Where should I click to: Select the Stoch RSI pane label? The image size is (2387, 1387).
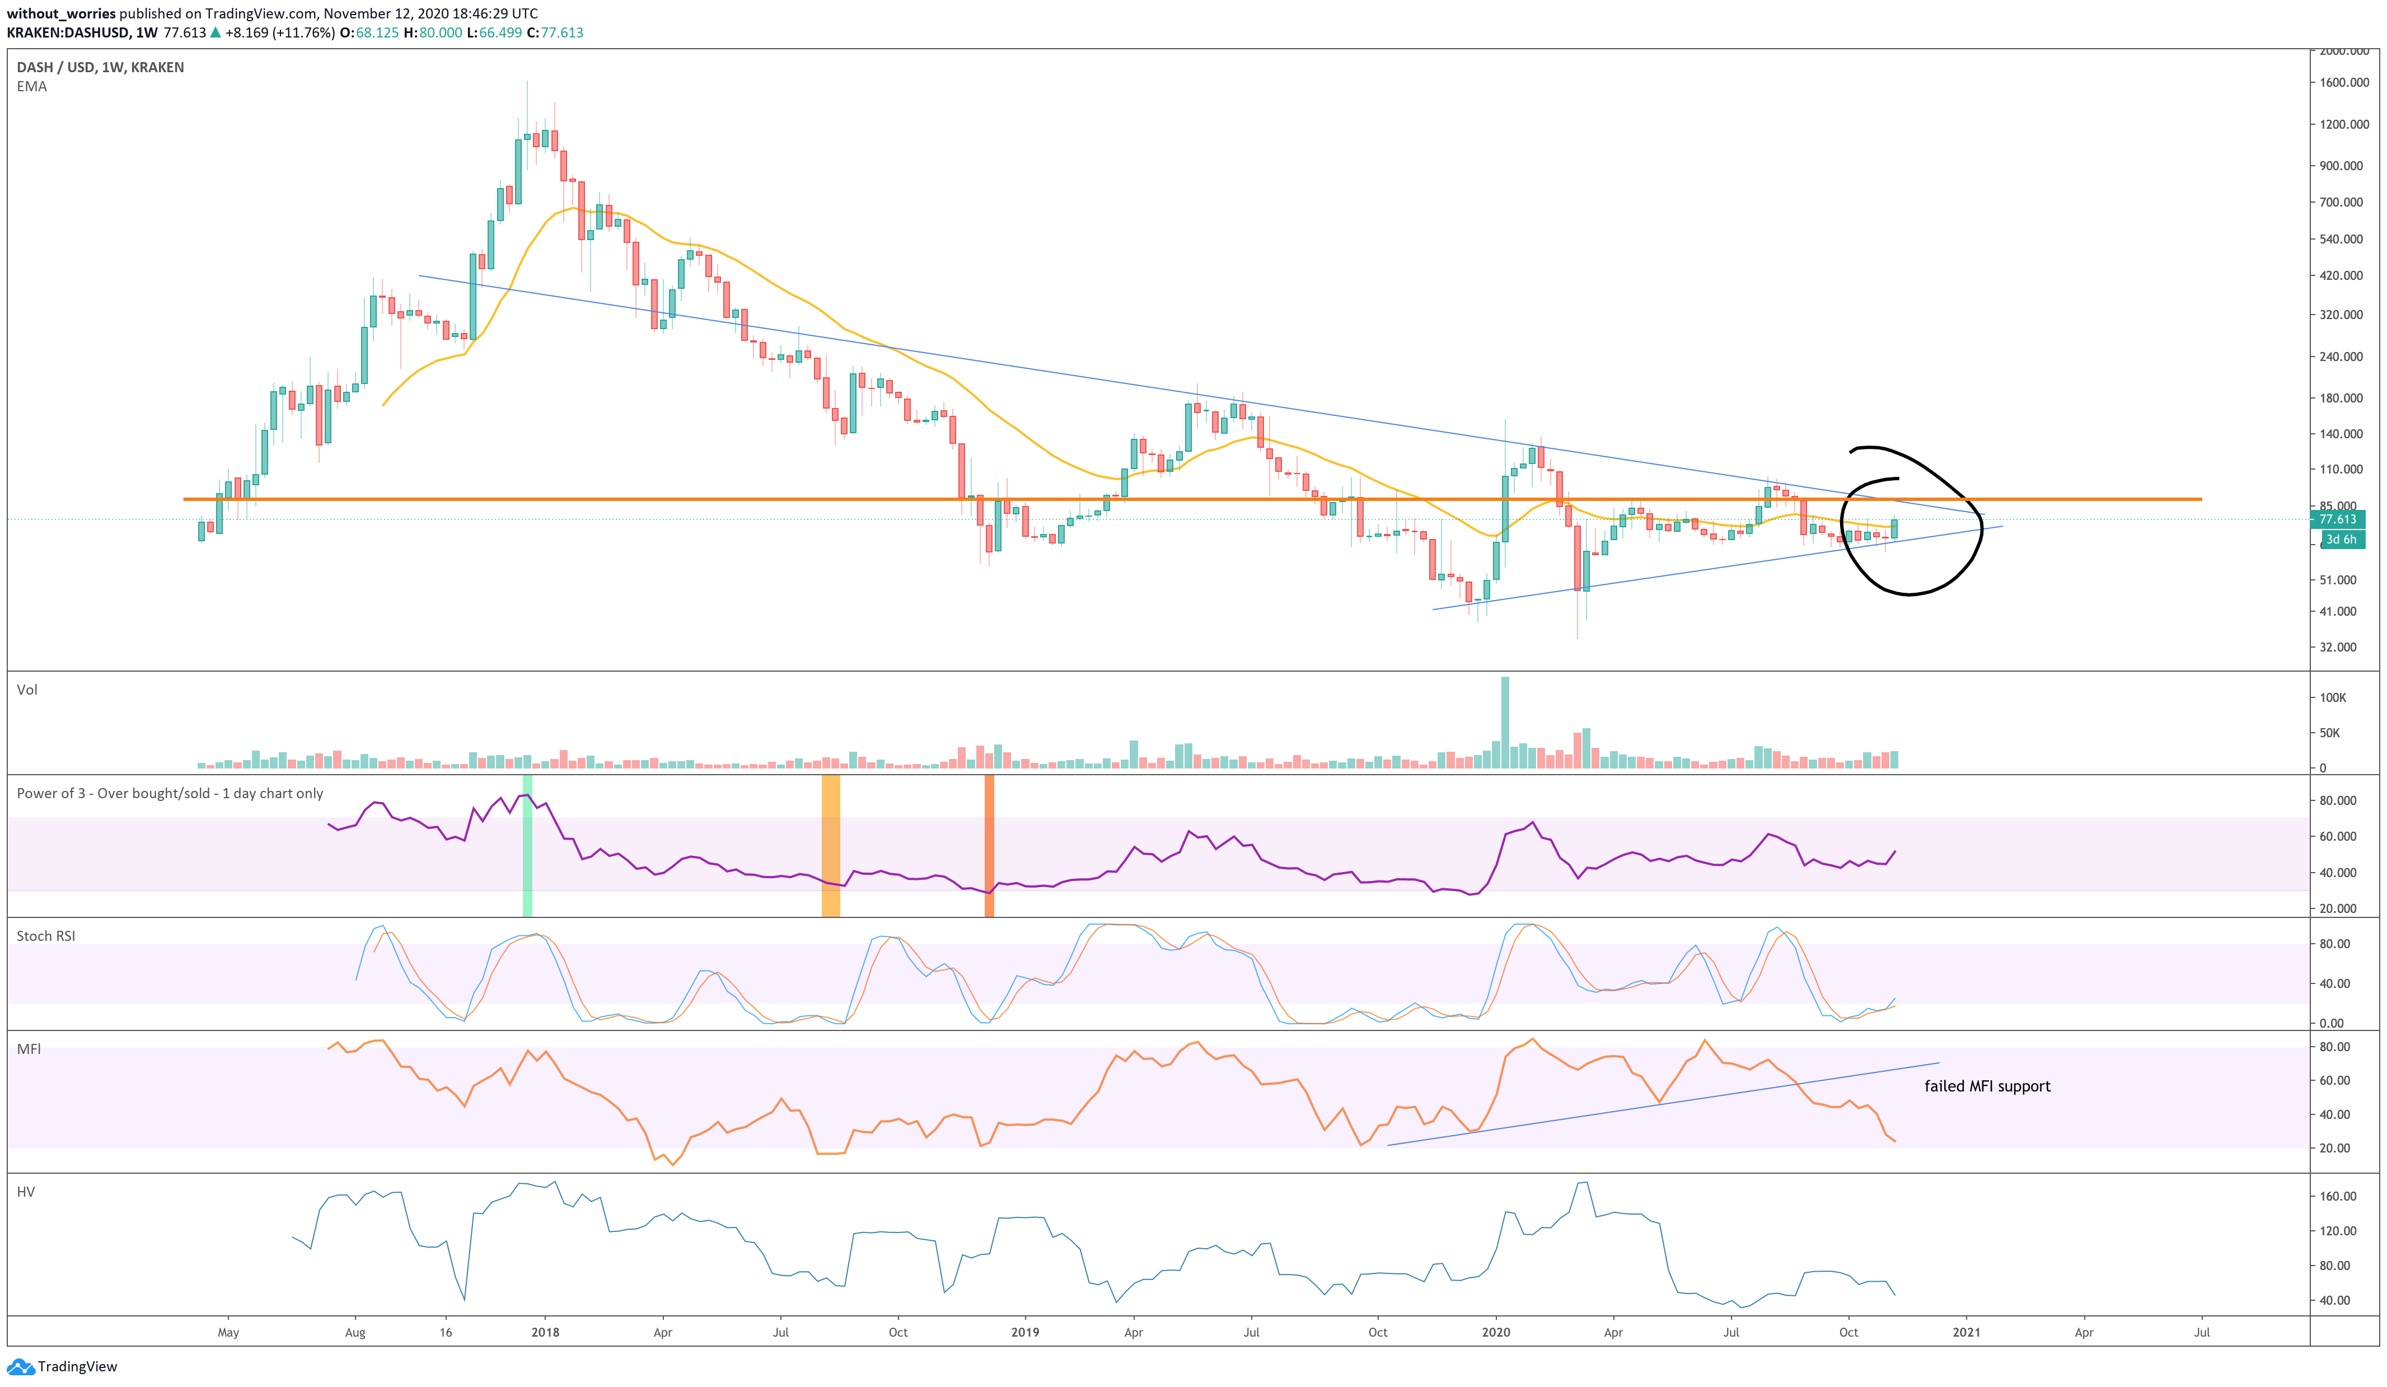pyautogui.click(x=45, y=936)
